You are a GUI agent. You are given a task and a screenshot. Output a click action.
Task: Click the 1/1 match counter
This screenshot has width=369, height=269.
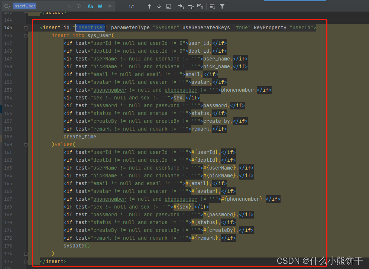coord(132,7)
